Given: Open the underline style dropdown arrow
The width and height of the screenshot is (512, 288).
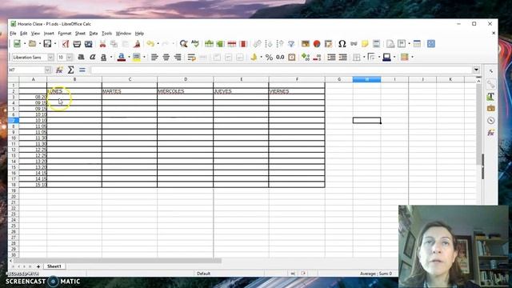Looking at the screenshot, I should [x=111, y=57].
